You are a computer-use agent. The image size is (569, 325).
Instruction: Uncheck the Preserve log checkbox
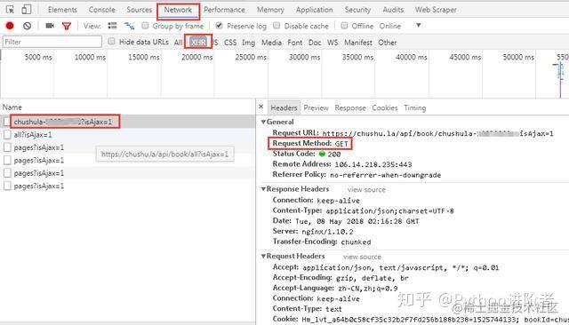tap(219, 26)
